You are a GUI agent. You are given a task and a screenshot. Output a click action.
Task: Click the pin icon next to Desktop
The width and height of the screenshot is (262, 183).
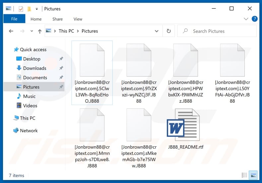point(61,58)
